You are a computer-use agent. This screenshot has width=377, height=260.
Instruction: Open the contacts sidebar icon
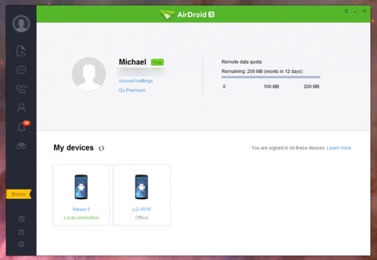pyautogui.click(x=21, y=107)
